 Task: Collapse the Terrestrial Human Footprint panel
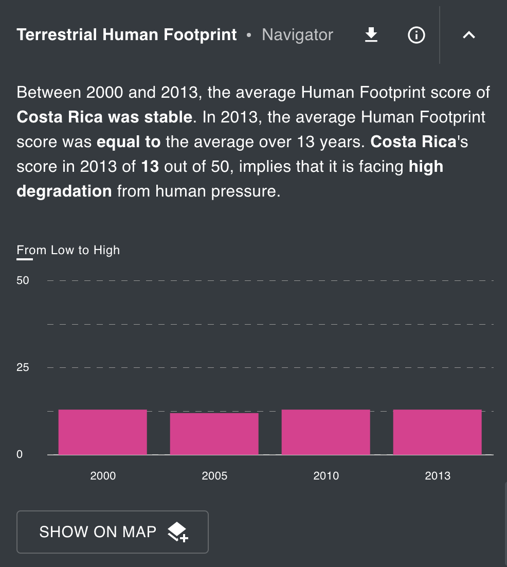pyautogui.click(x=468, y=35)
